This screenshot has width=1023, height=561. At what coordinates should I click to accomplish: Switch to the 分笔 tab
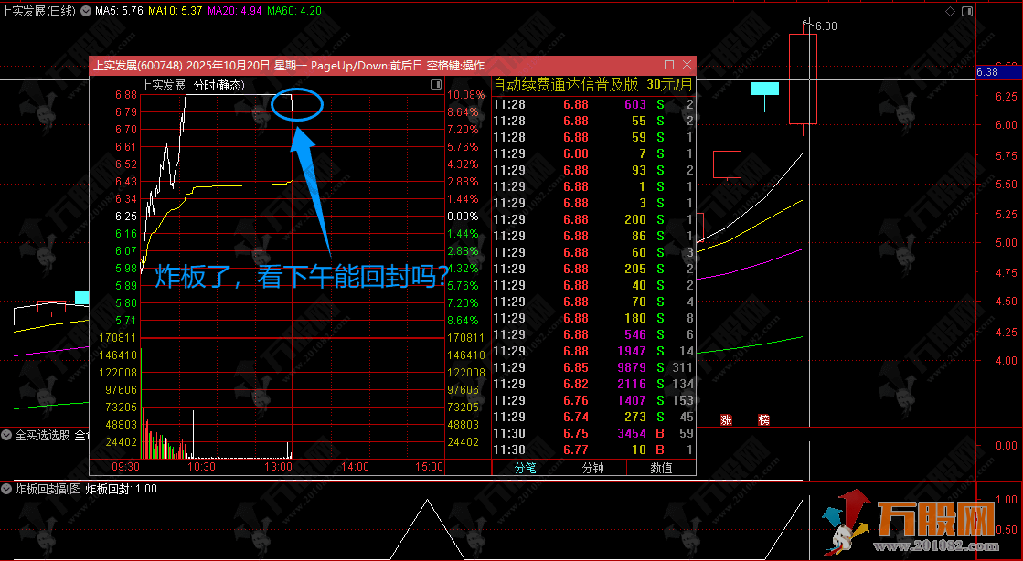coord(525,468)
